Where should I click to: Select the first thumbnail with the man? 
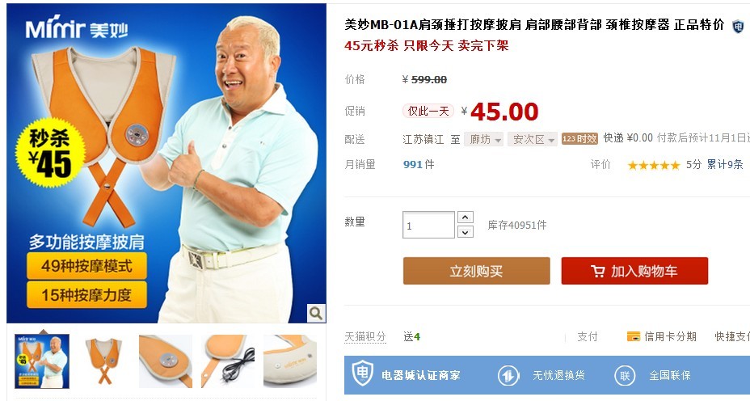(x=42, y=361)
